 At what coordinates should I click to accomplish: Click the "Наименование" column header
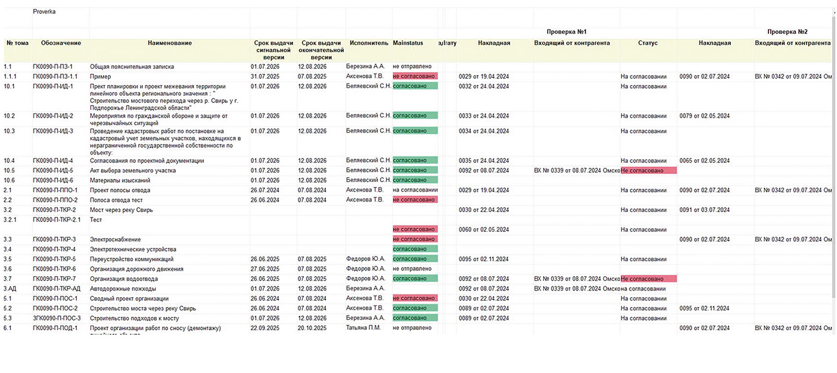169,43
